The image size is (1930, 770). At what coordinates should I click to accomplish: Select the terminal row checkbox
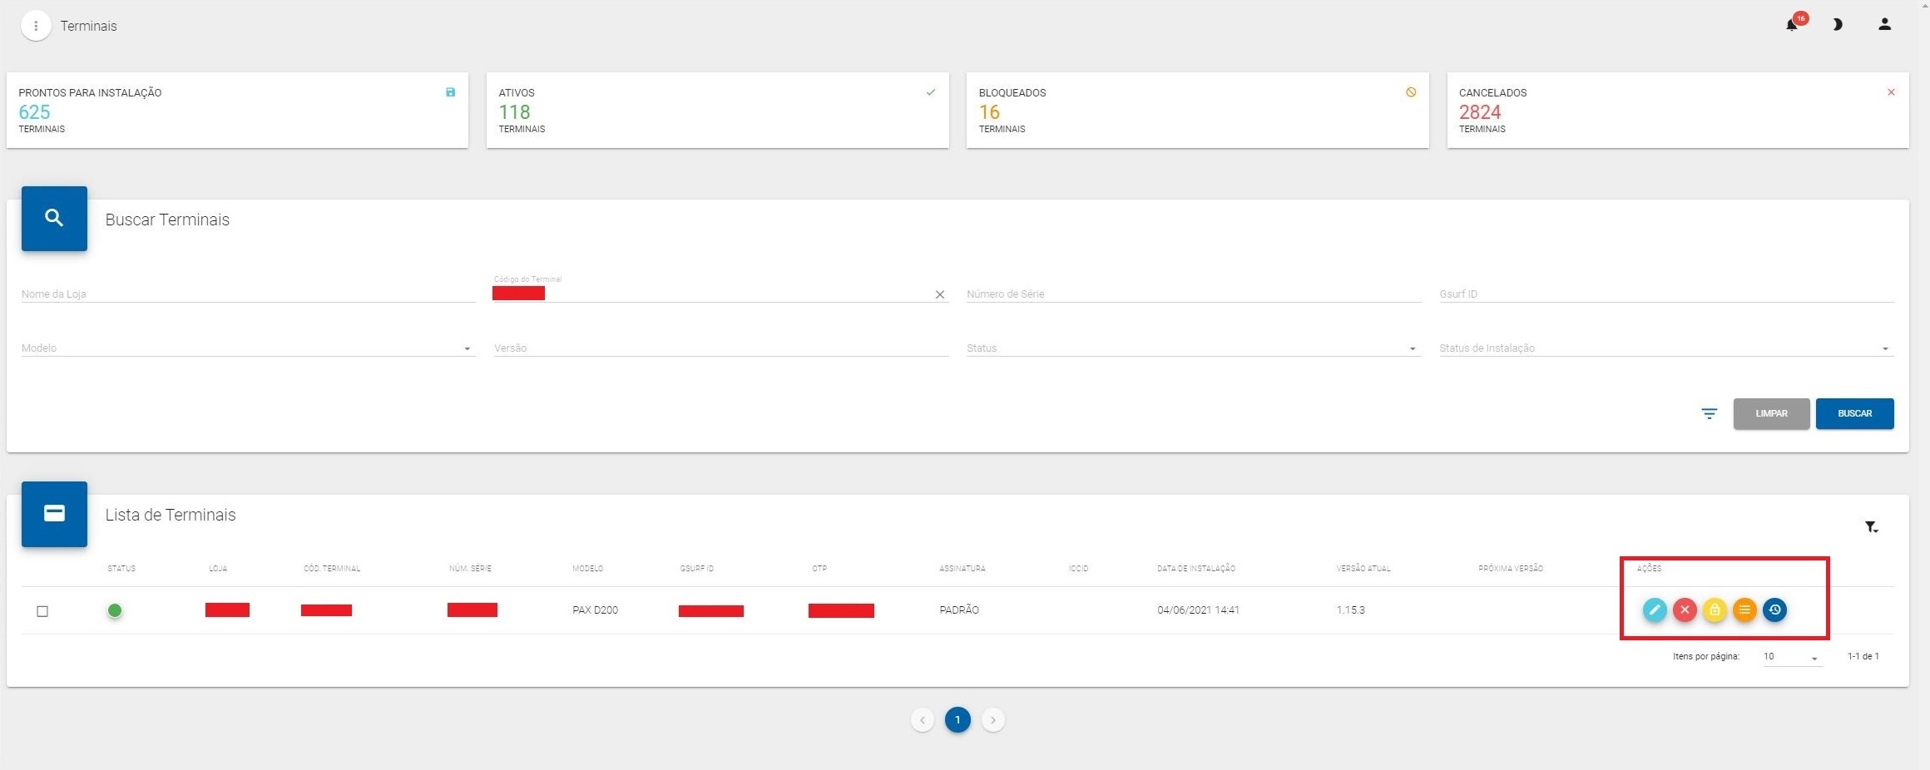[x=42, y=611]
